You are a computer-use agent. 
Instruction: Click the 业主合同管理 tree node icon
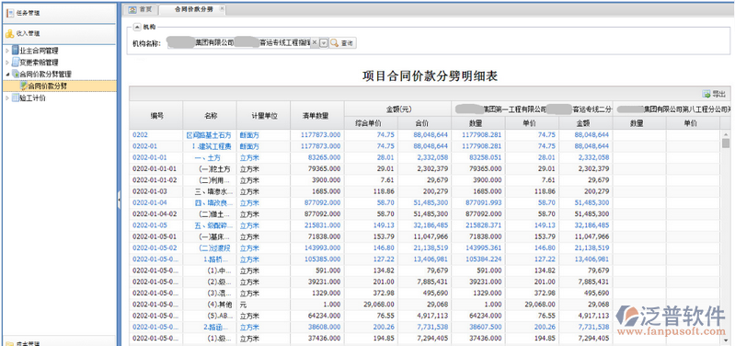point(16,51)
